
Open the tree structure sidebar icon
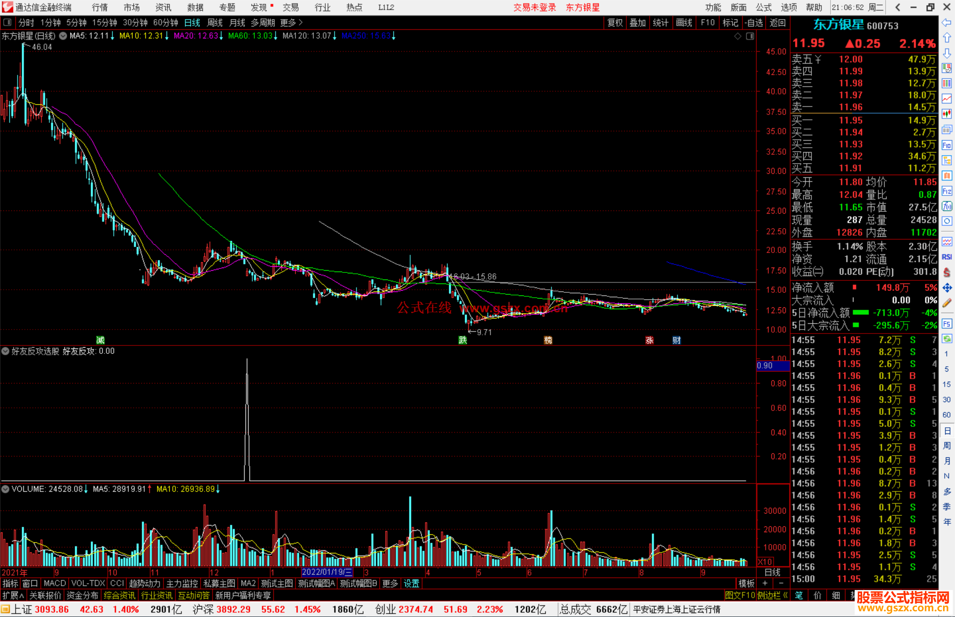coord(947,160)
